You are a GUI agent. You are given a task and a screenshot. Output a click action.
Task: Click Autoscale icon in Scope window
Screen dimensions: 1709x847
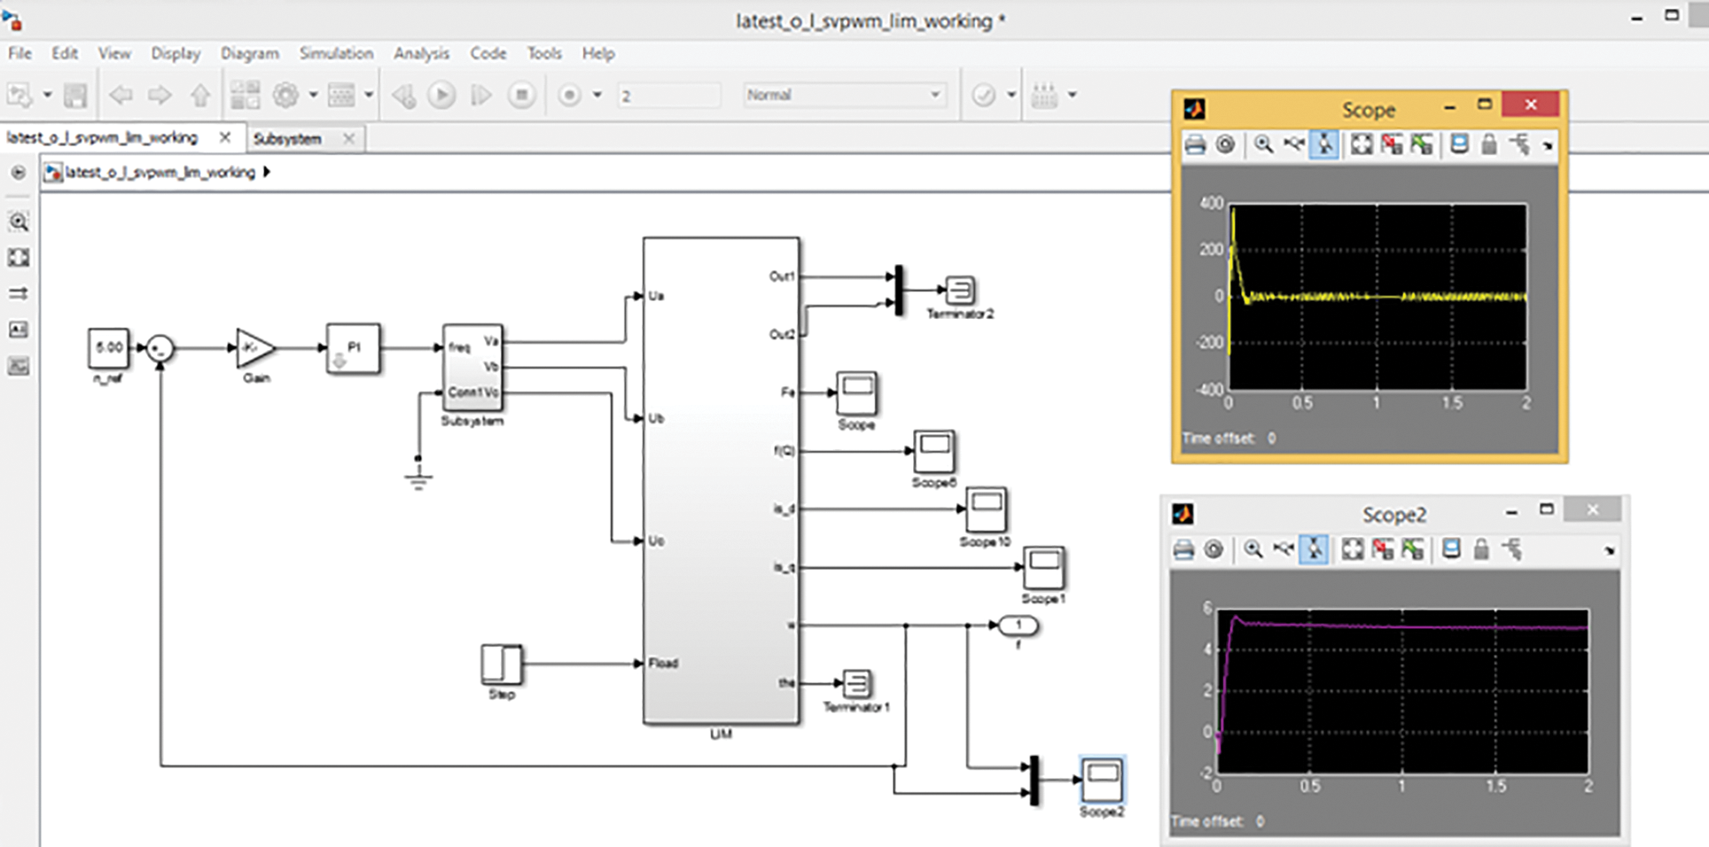pos(1361,144)
